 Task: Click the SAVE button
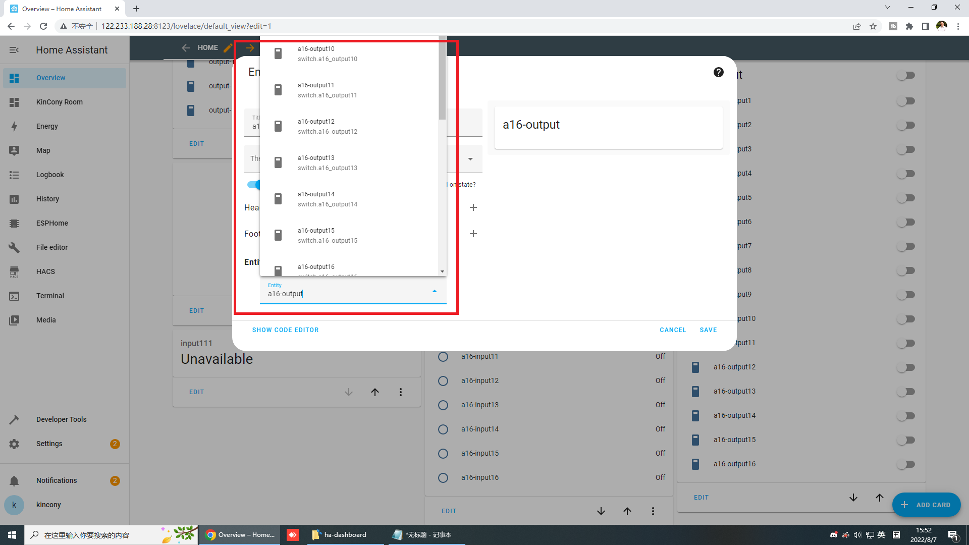[708, 330]
